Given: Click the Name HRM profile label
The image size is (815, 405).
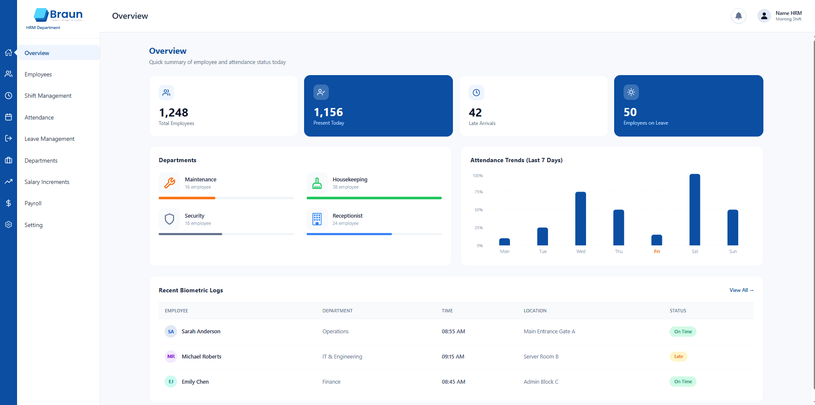Looking at the screenshot, I should pyautogui.click(x=789, y=13).
